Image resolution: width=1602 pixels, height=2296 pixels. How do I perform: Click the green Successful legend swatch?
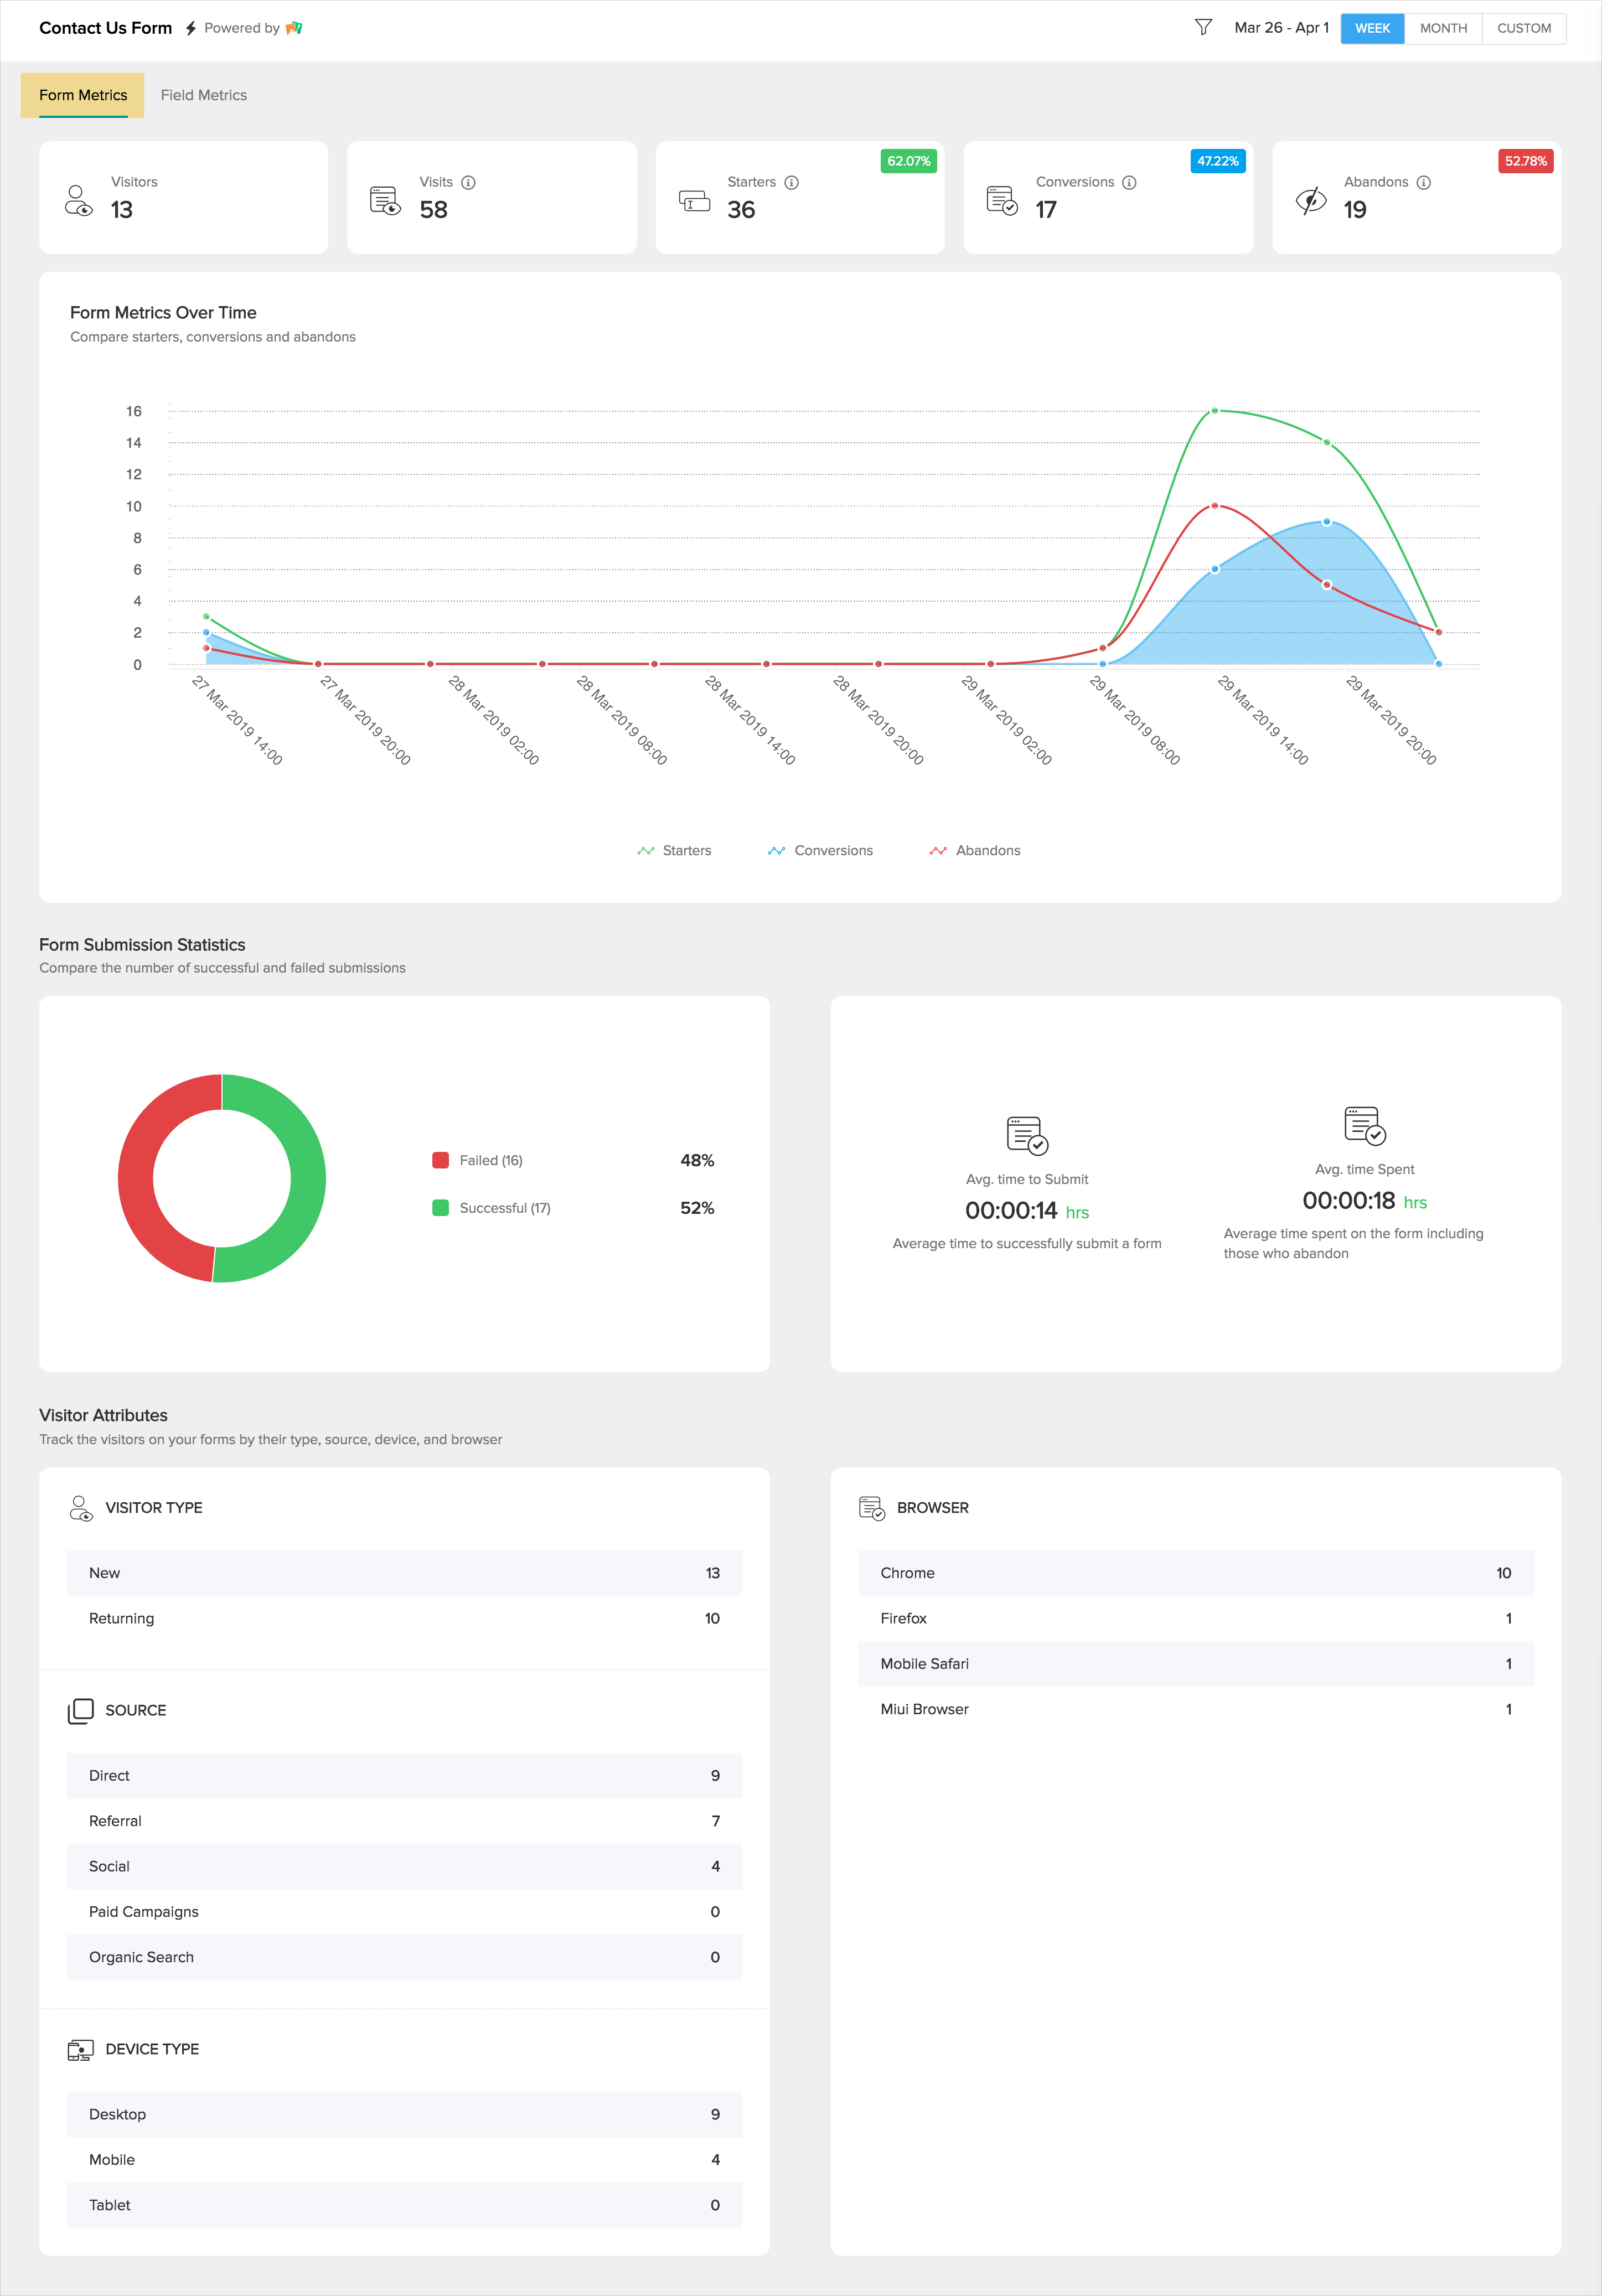pos(440,1208)
